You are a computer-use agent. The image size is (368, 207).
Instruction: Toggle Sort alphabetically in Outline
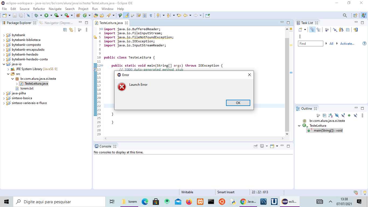(x=331, y=115)
